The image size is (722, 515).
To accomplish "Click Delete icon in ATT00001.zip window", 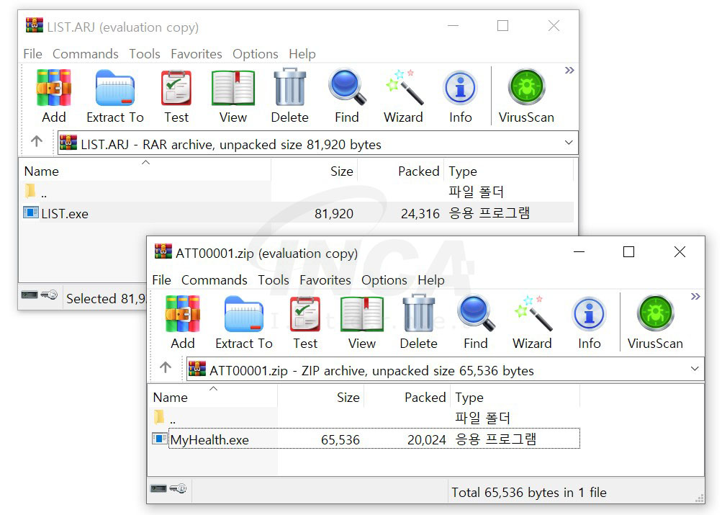I will pos(418,313).
